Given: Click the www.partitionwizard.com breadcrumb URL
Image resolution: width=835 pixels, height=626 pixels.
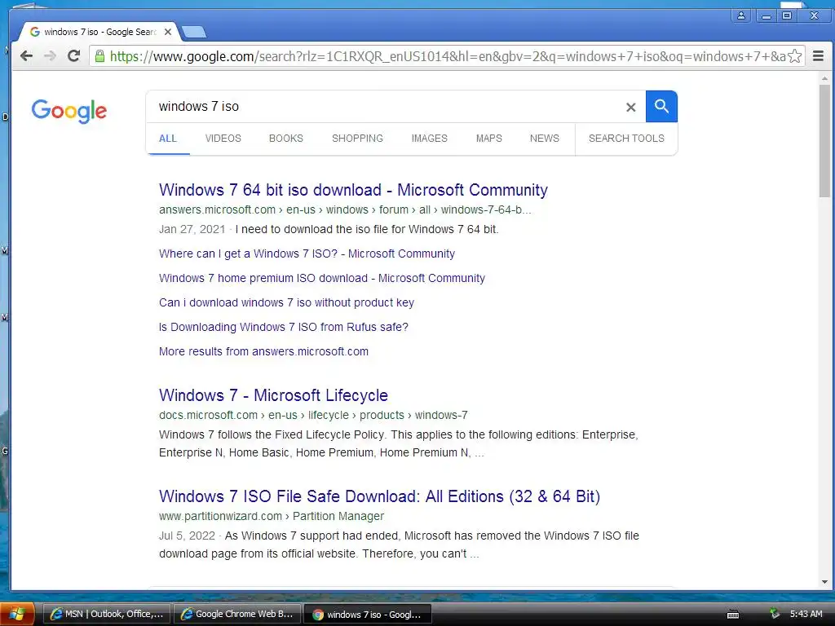Looking at the screenshot, I should click(x=271, y=516).
